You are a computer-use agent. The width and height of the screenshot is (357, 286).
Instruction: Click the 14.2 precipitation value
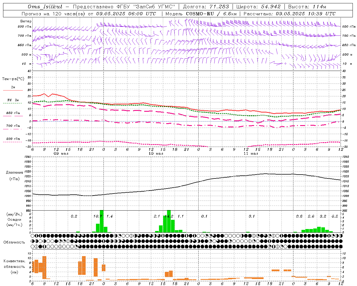(169, 216)
